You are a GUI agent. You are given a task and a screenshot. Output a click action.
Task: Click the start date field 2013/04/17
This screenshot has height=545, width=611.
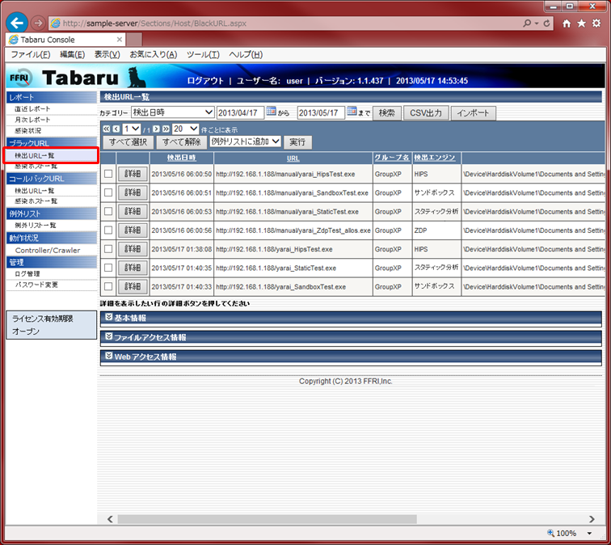click(x=239, y=112)
